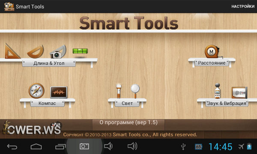Open О программе (вер 1.5)
The image size is (257, 154).
point(128,125)
